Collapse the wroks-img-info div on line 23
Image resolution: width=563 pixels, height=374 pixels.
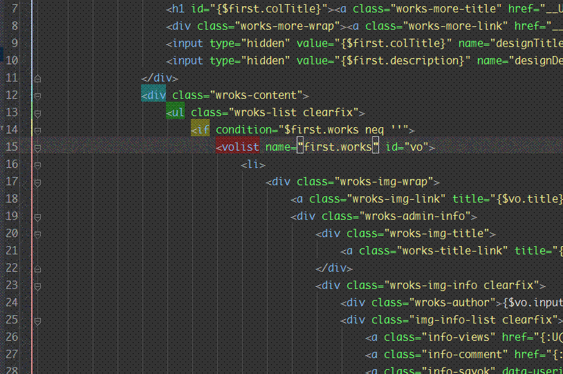coord(38,286)
